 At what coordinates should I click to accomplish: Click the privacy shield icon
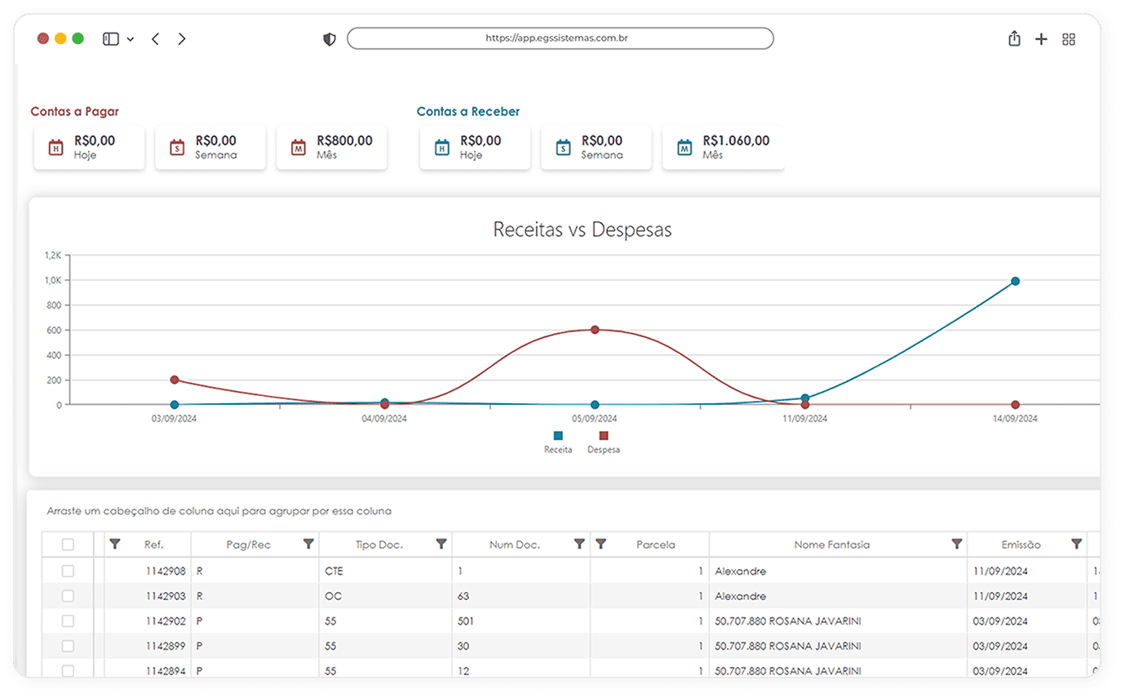click(x=330, y=39)
